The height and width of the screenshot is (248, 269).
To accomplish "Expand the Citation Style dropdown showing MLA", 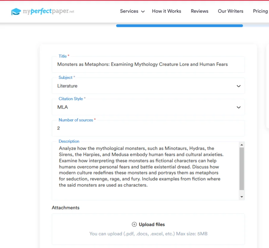I will click(148, 107).
